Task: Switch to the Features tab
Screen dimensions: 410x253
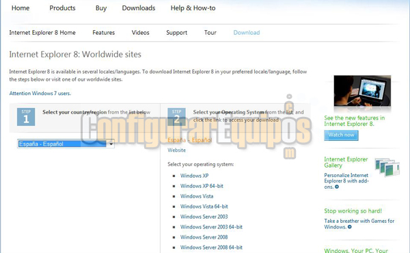Action: [x=104, y=32]
